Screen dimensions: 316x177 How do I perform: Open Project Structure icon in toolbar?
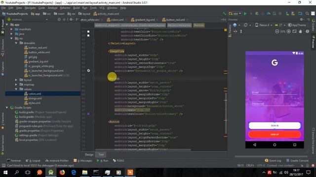pos(300,14)
